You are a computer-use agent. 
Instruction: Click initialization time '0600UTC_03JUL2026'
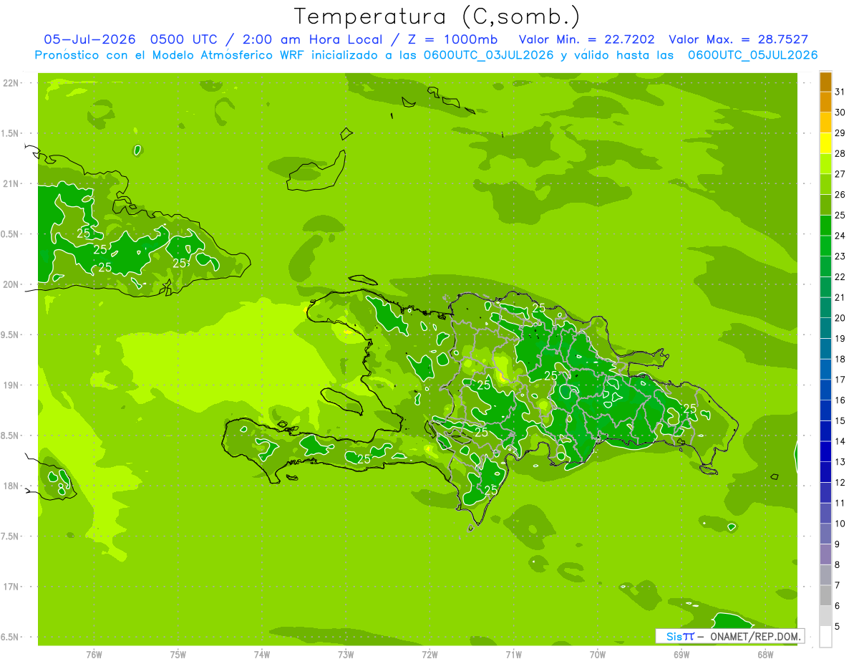(489, 55)
